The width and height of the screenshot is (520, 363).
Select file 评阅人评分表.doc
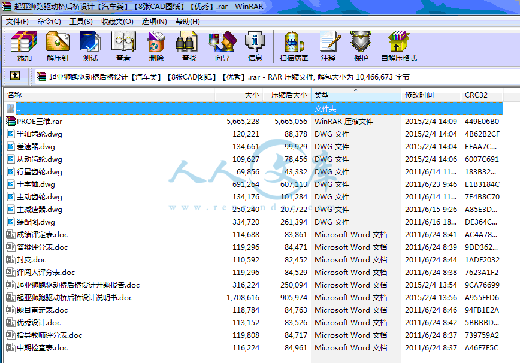coord(46,273)
